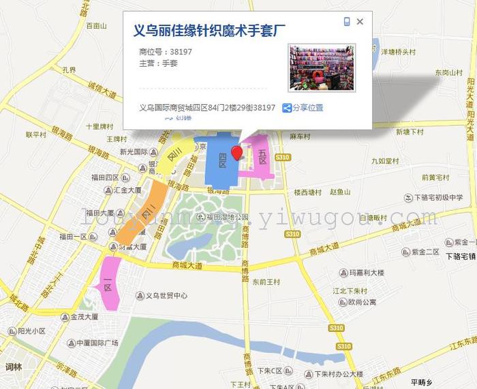Open the 分享位置 link

[x=308, y=108]
